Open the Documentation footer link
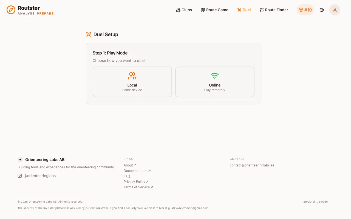The height and width of the screenshot is (219, 351). click(137, 171)
